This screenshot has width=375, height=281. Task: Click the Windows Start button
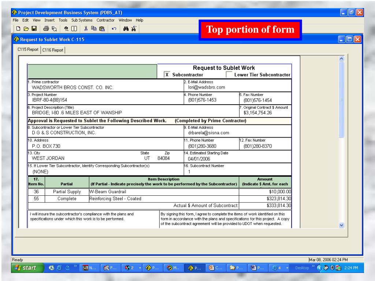(27, 268)
